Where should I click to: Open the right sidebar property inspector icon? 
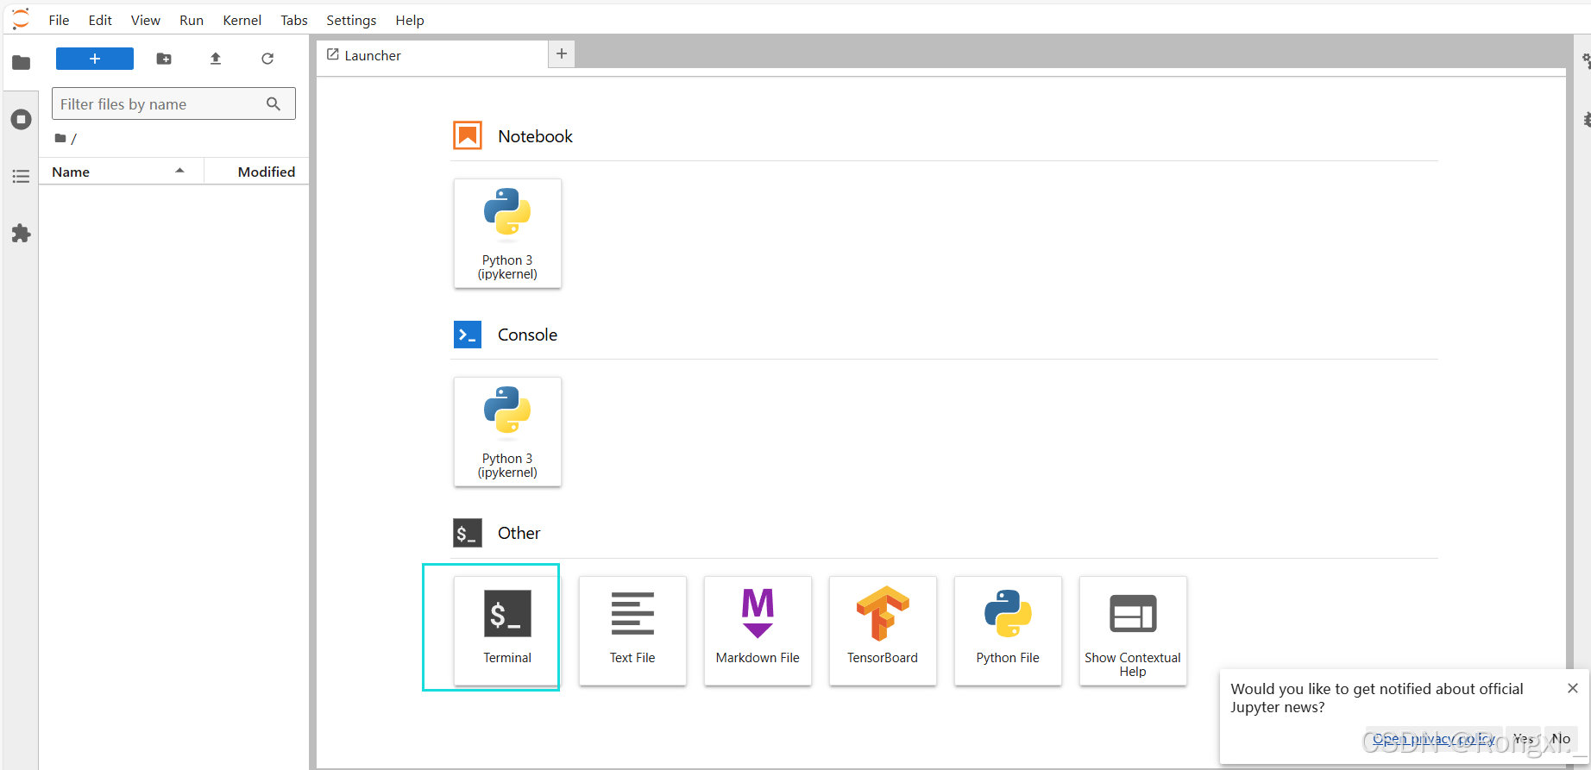tap(1586, 61)
